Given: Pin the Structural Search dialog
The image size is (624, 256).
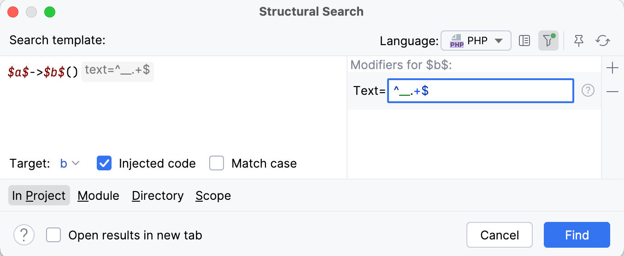Looking at the screenshot, I should click(x=579, y=41).
